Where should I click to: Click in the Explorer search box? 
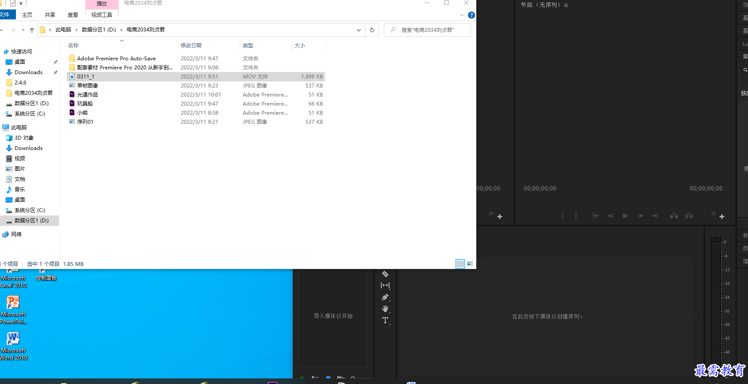click(x=427, y=30)
